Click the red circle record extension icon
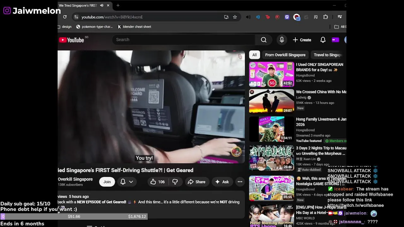This screenshot has width=404, height=227. coord(277,17)
